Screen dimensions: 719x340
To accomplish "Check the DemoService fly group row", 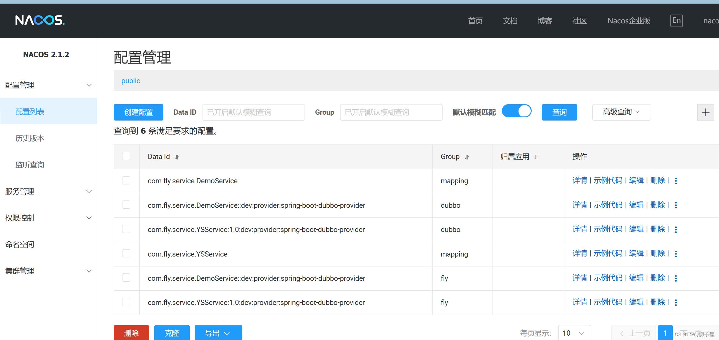I will (x=126, y=278).
